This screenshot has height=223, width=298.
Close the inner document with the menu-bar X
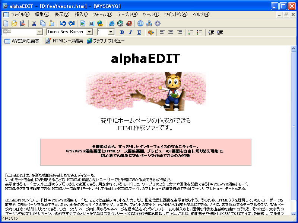click(x=293, y=14)
